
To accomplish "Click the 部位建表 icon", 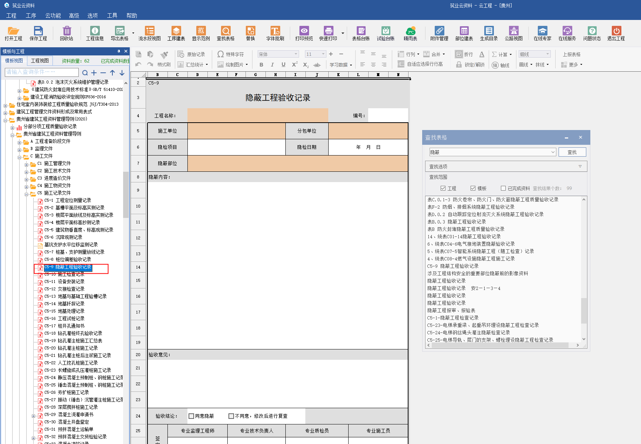I will 464,33.
